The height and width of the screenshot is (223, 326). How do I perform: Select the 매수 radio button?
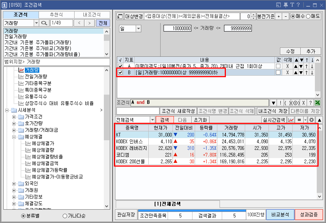(293, 16)
